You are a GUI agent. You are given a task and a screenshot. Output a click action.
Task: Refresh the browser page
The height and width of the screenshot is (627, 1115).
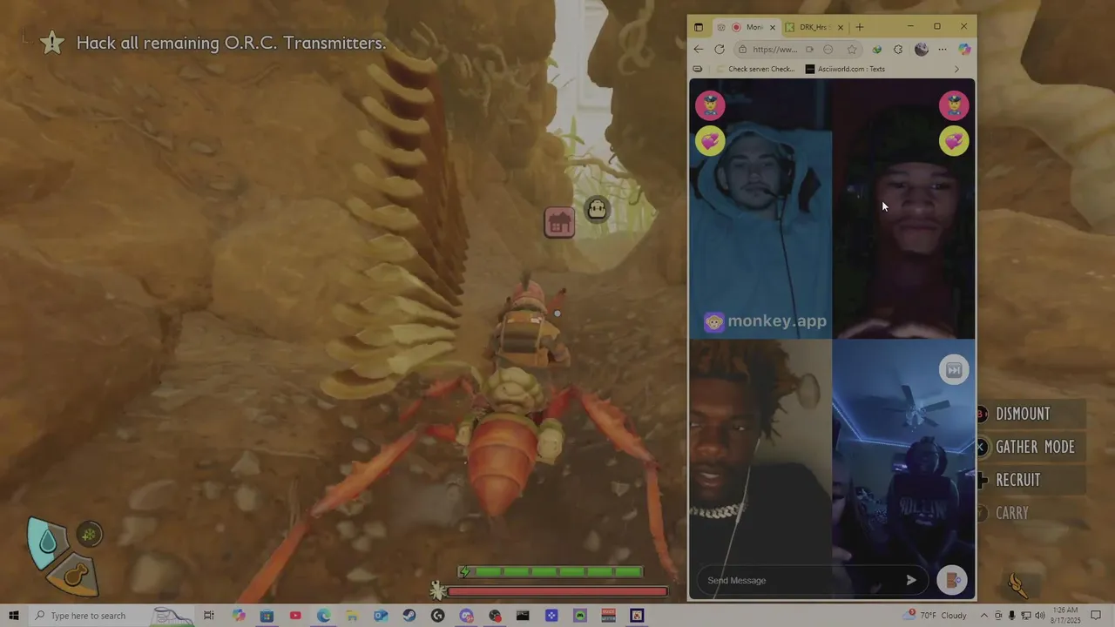(720, 50)
